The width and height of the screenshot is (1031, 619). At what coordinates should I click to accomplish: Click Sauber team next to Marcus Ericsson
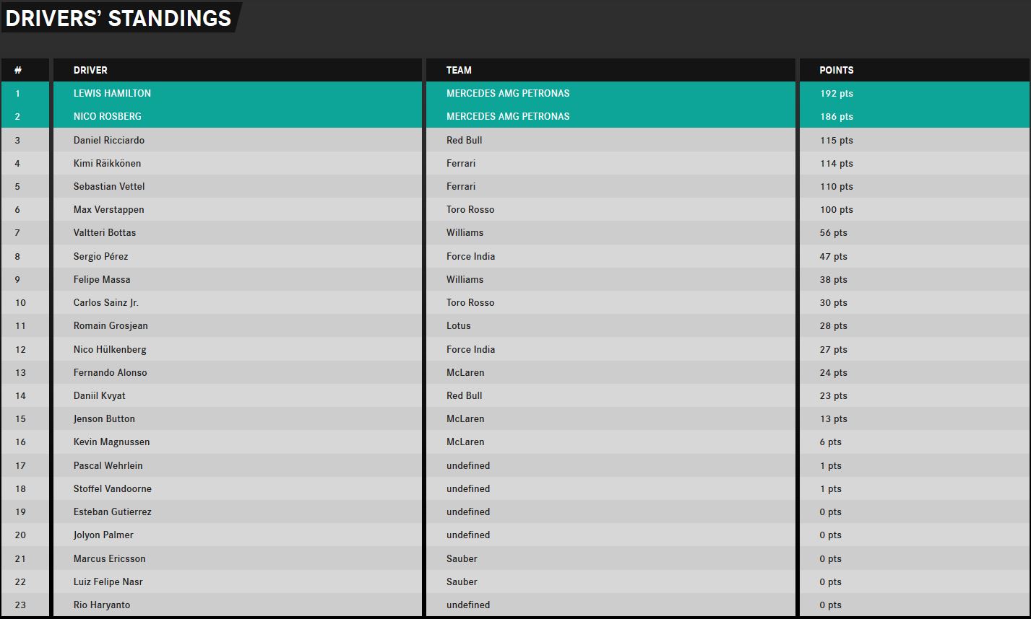pyautogui.click(x=462, y=558)
